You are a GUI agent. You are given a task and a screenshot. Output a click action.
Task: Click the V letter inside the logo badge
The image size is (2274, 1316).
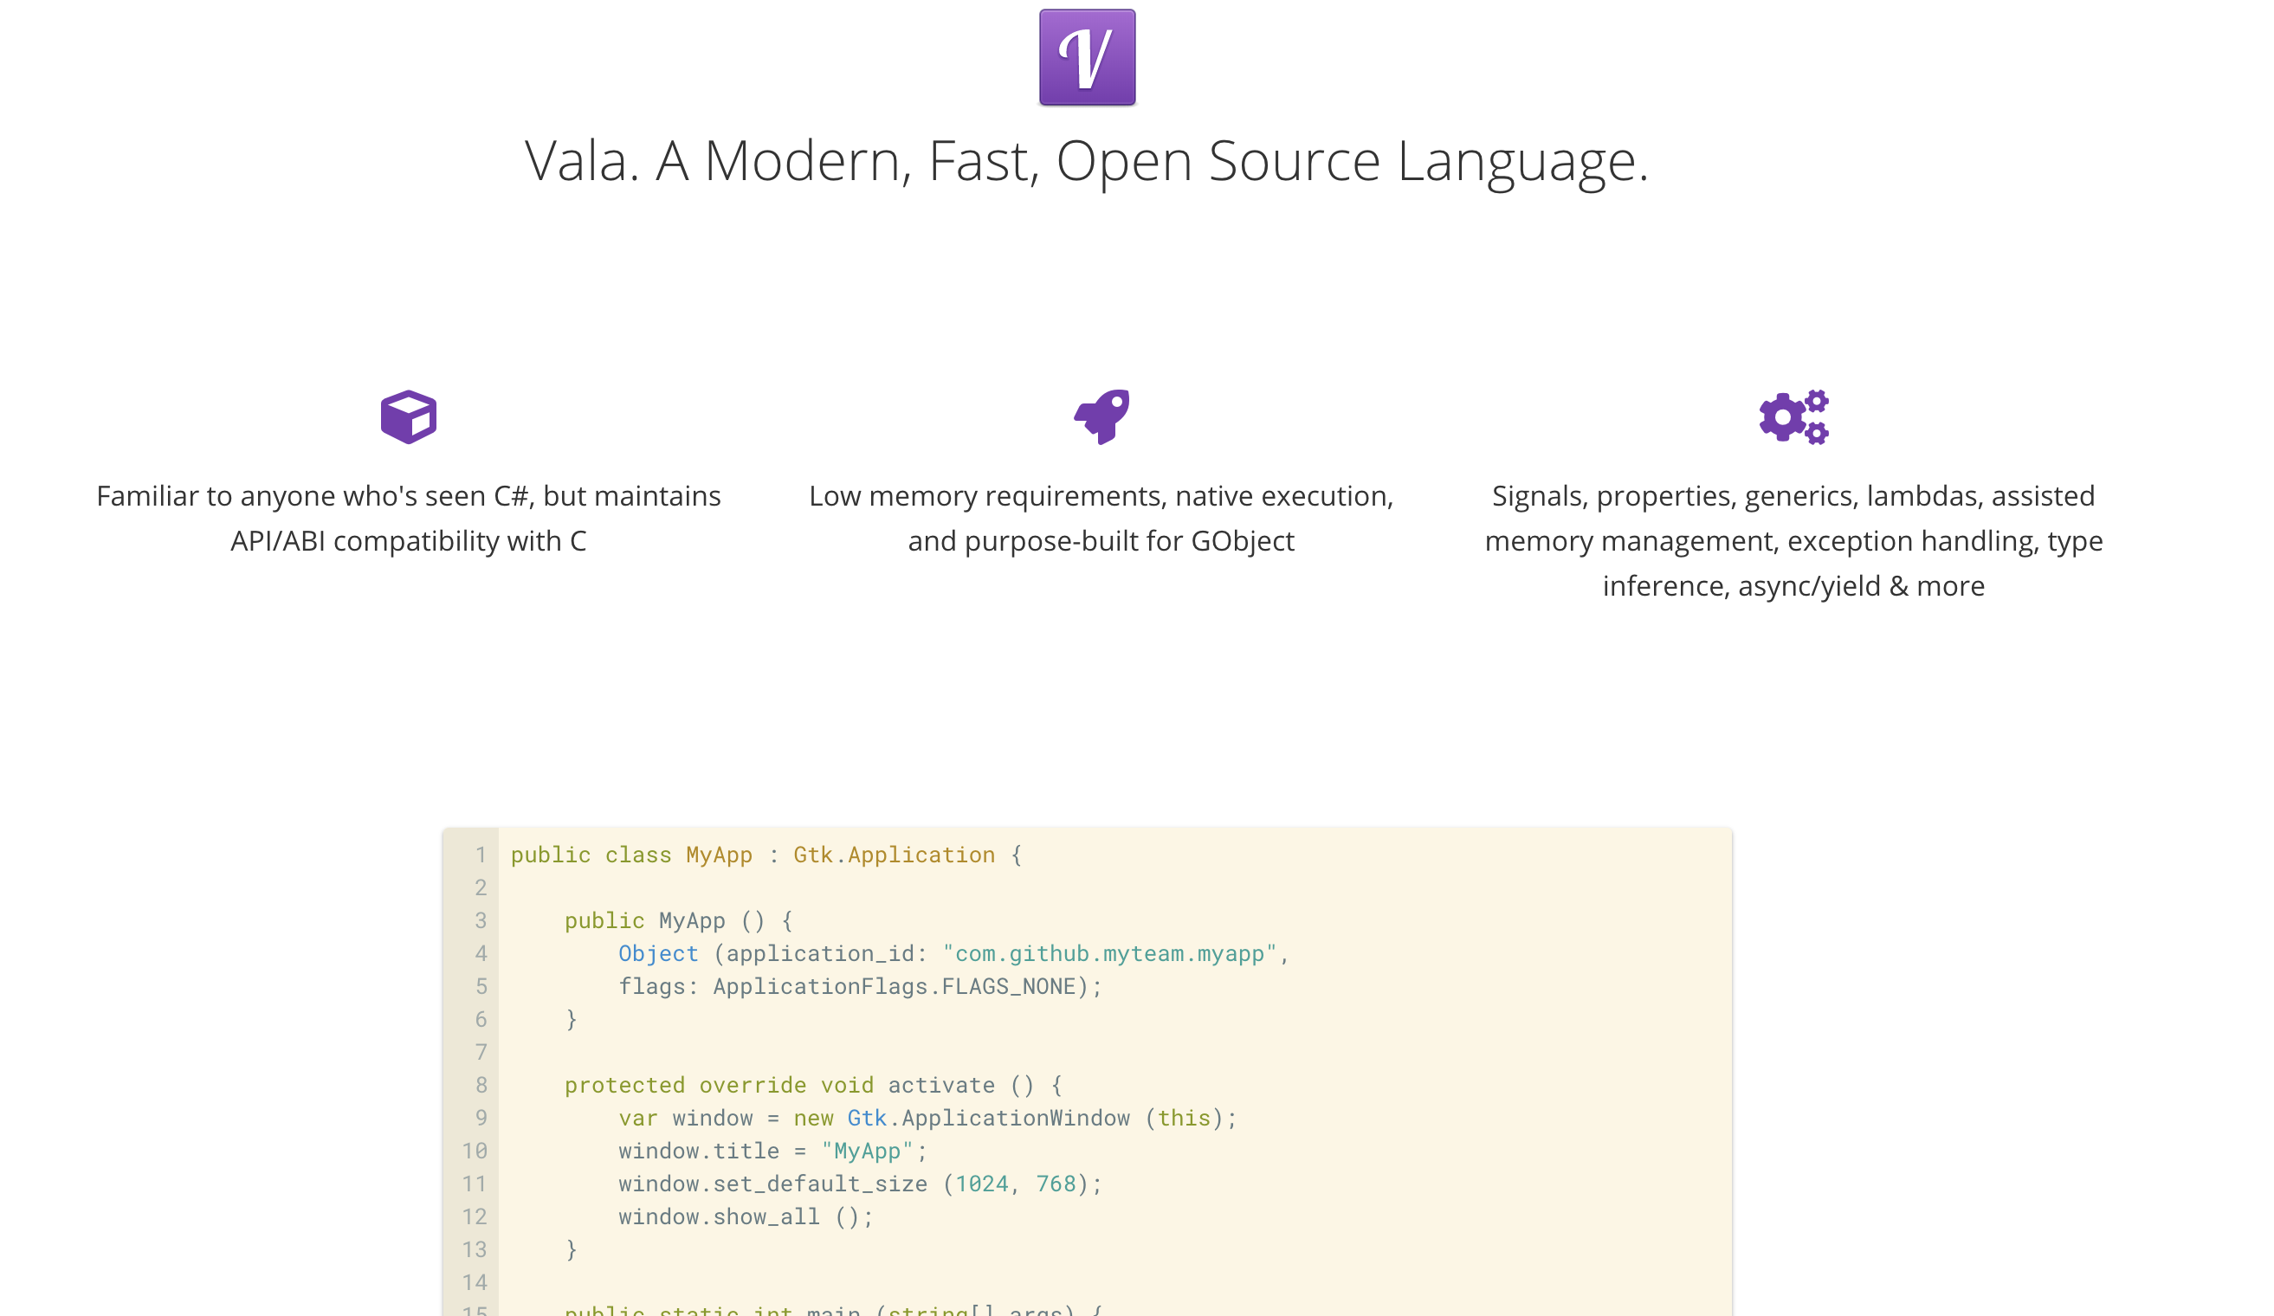(x=1087, y=60)
